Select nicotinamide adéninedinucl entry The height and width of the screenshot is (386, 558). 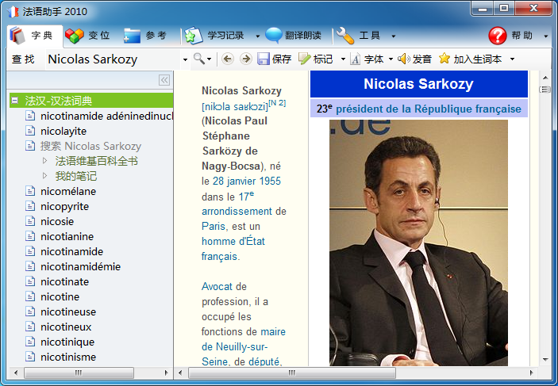(x=107, y=116)
